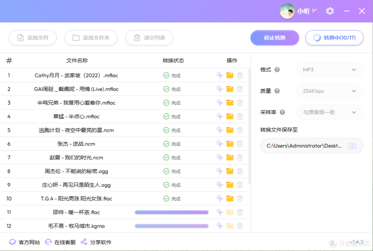Delete the T.G.4 阳光男孩 阳光女孩 row
This screenshot has width=373, height=251.
click(x=240, y=199)
